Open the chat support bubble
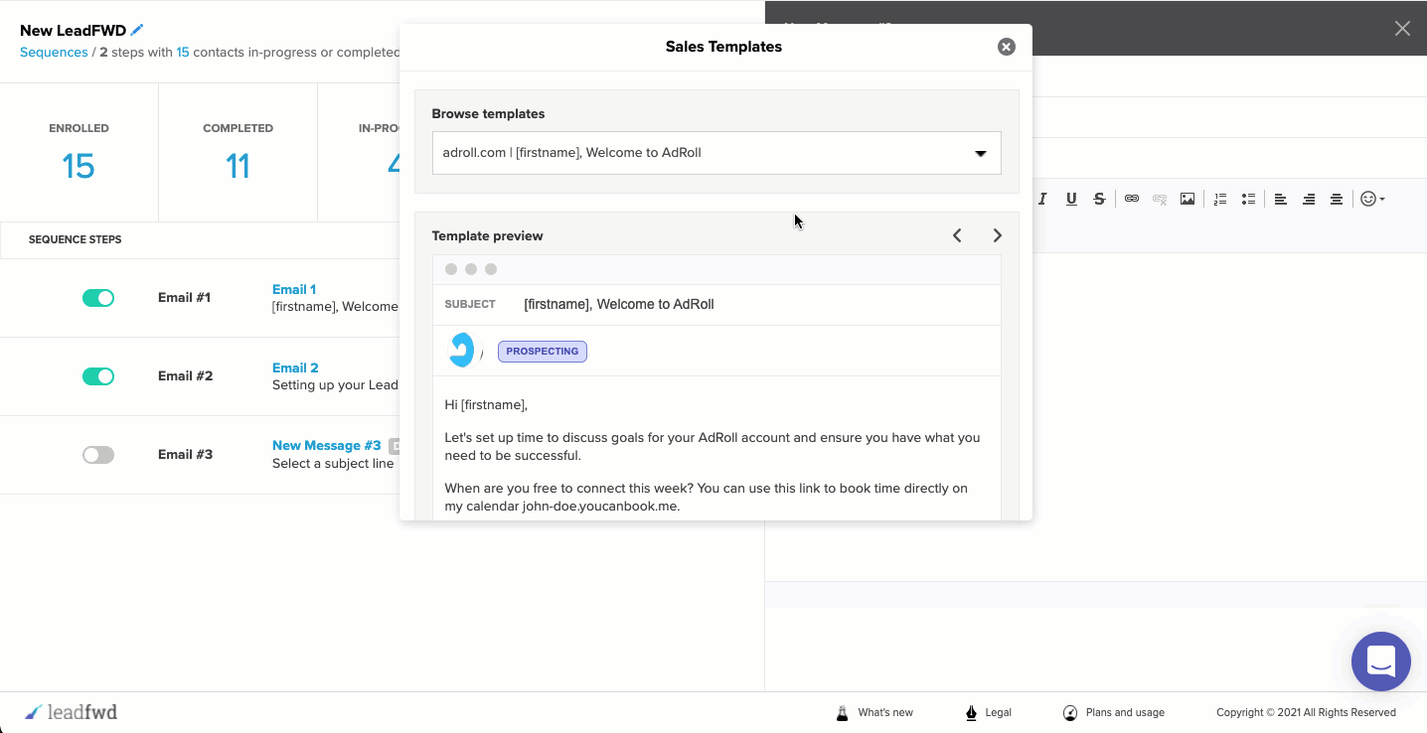 (x=1381, y=661)
